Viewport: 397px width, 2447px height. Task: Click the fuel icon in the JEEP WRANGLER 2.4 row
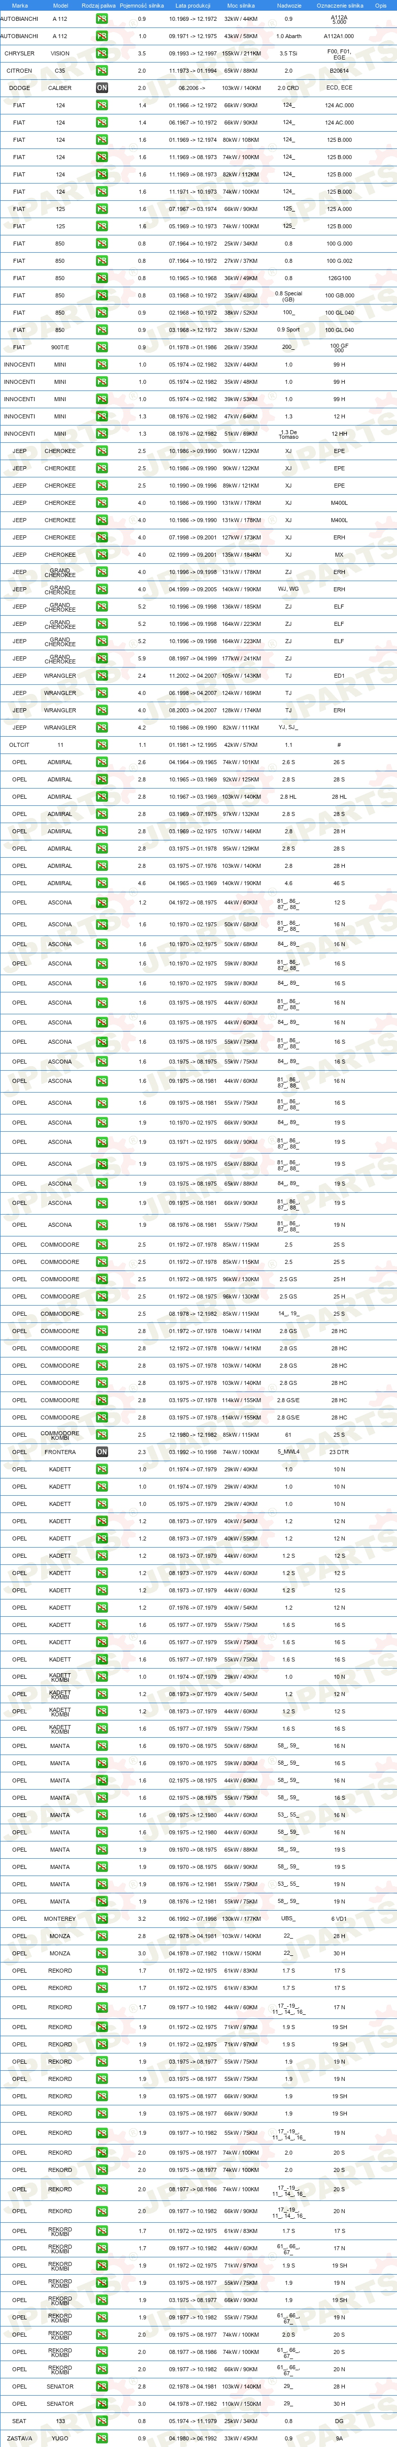tap(102, 675)
